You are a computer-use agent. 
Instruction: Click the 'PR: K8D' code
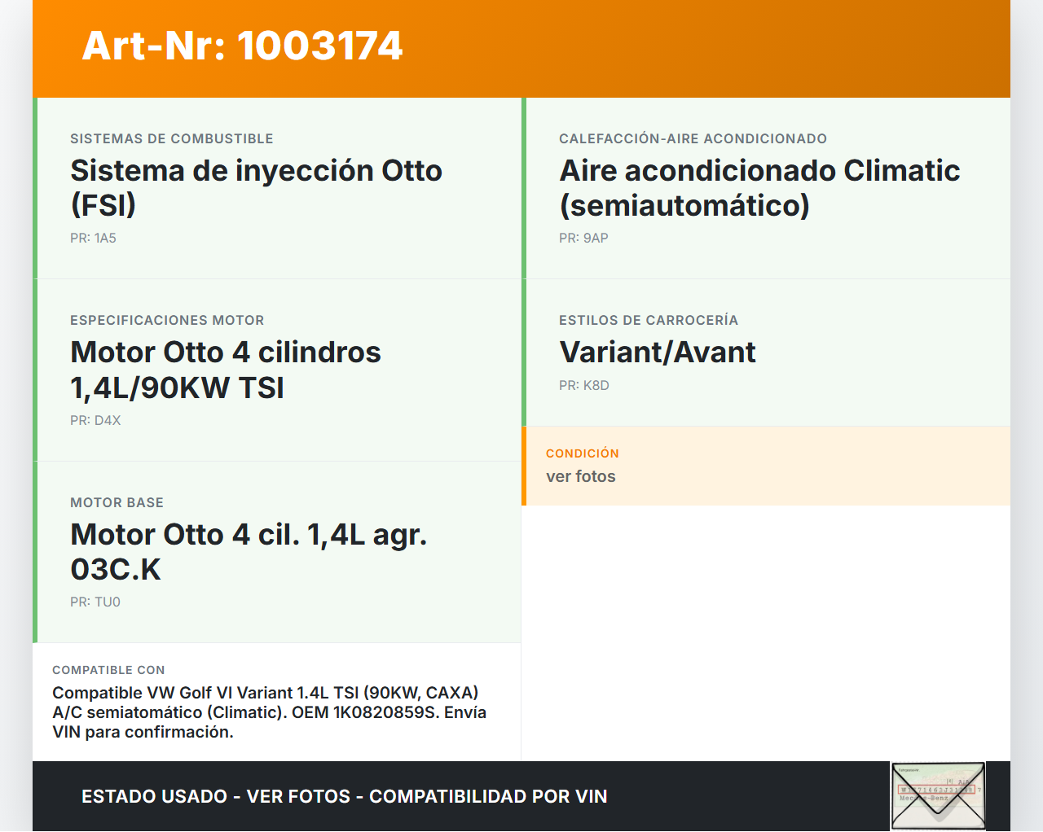584,386
